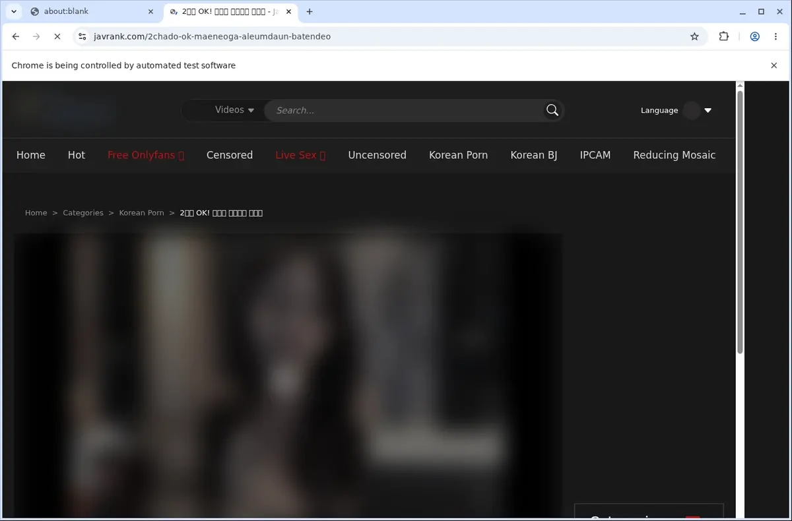792x521 pixels.
Task: Open the Censored navigation item
Action: coord(230,155)
